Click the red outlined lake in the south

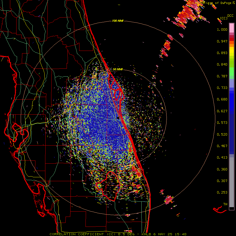pos(109,186)
